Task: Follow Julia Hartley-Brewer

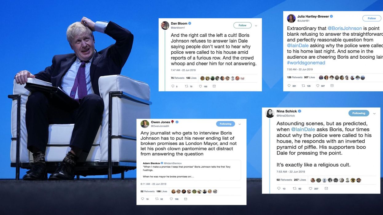Action: click(372, 18)
